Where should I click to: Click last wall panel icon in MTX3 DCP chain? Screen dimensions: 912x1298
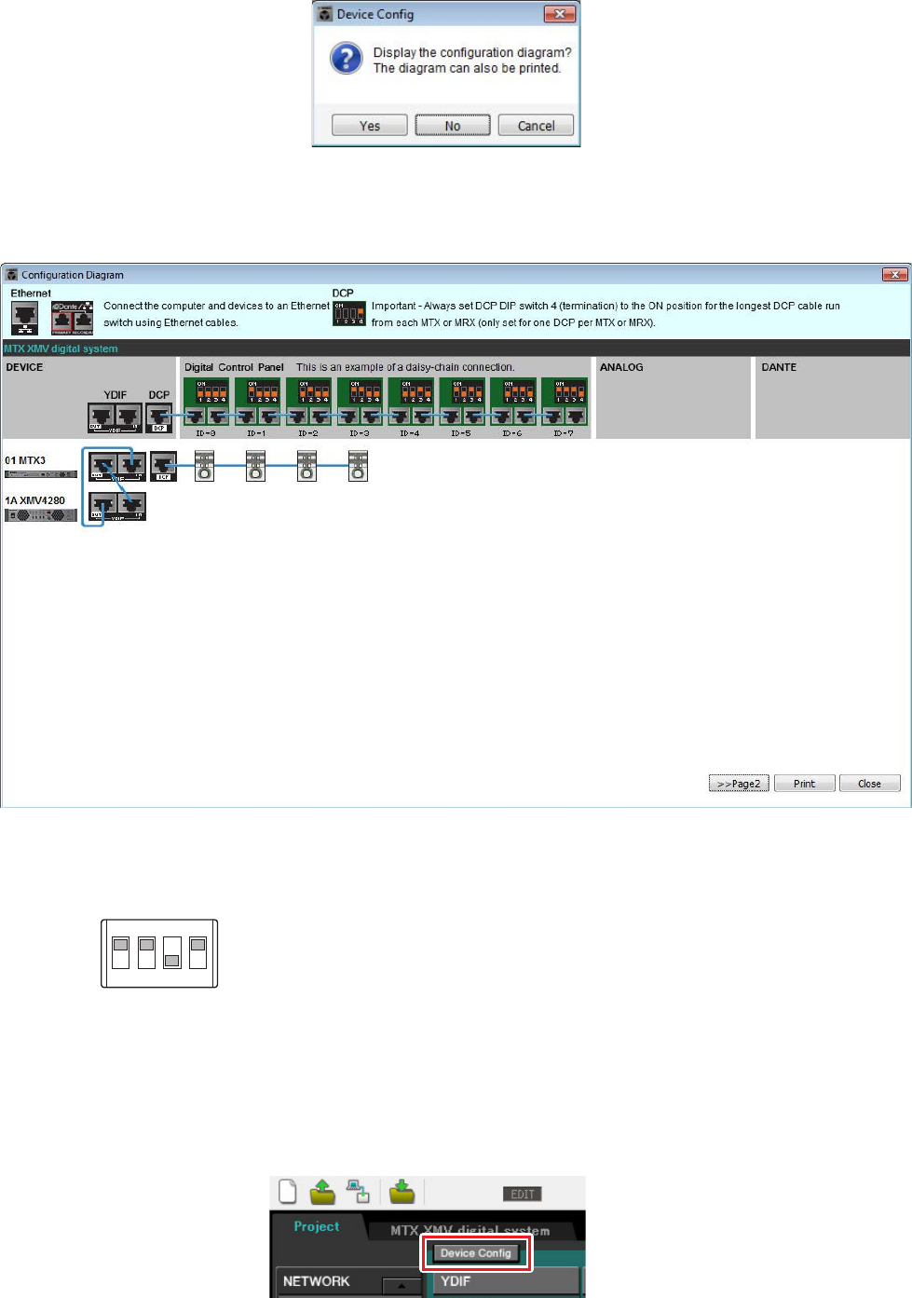359,466
